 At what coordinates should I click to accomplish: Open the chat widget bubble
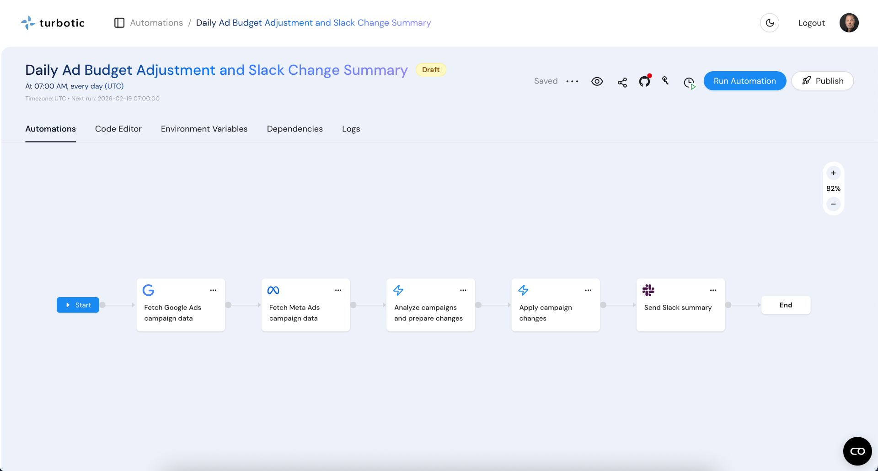pos(857,451)
